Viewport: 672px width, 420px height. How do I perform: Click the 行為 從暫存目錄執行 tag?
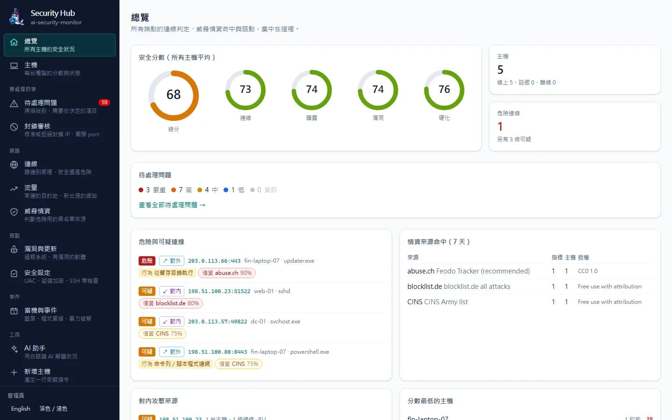point(167,273)
